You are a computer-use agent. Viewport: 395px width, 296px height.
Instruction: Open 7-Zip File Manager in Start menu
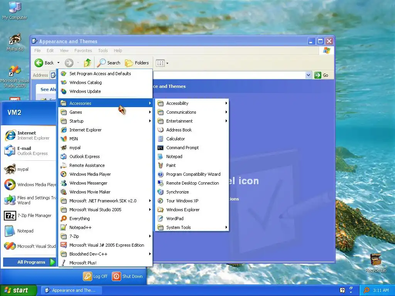pyautogui.click(x=28, y=215)
